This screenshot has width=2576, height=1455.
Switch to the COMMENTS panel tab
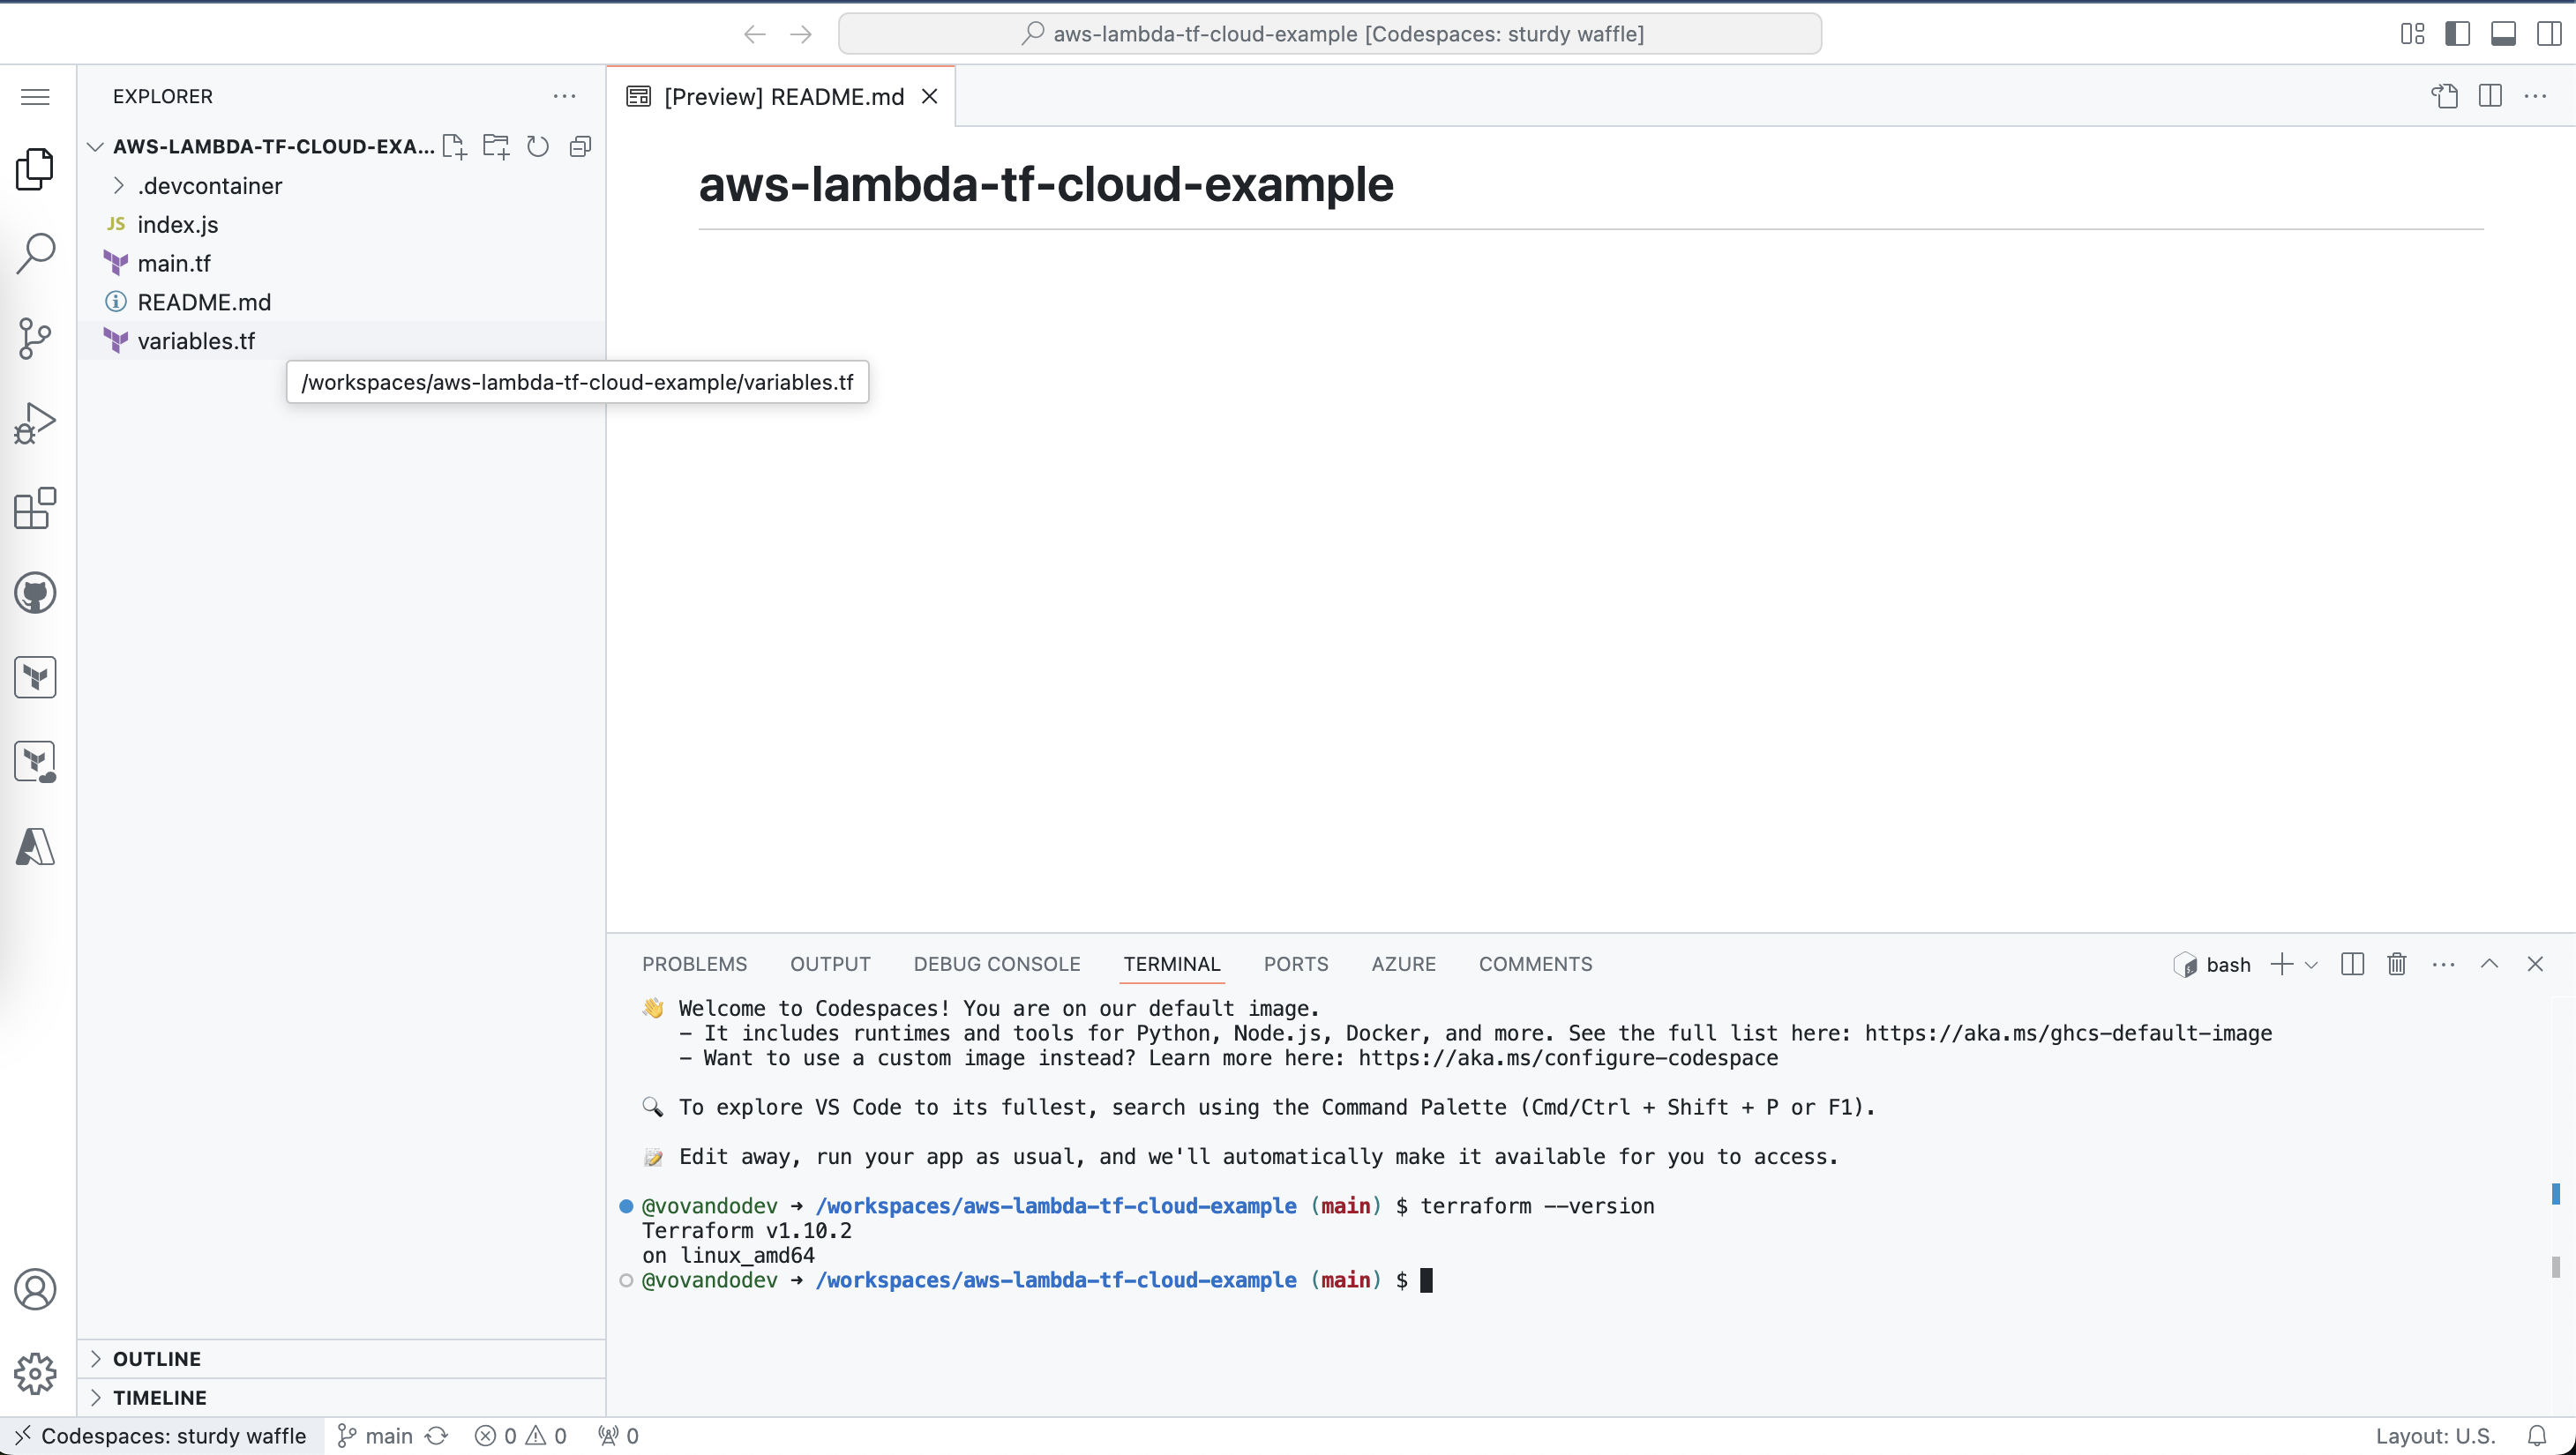(1535, 965)
